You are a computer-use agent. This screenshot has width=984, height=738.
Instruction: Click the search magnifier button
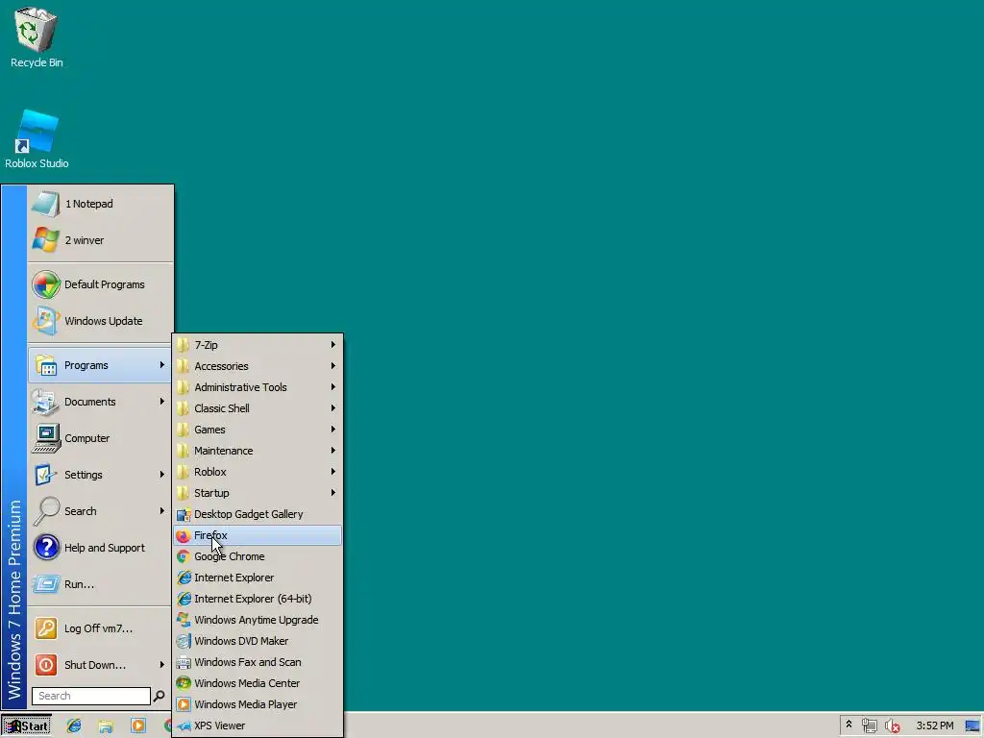click(x=159, y=696)
